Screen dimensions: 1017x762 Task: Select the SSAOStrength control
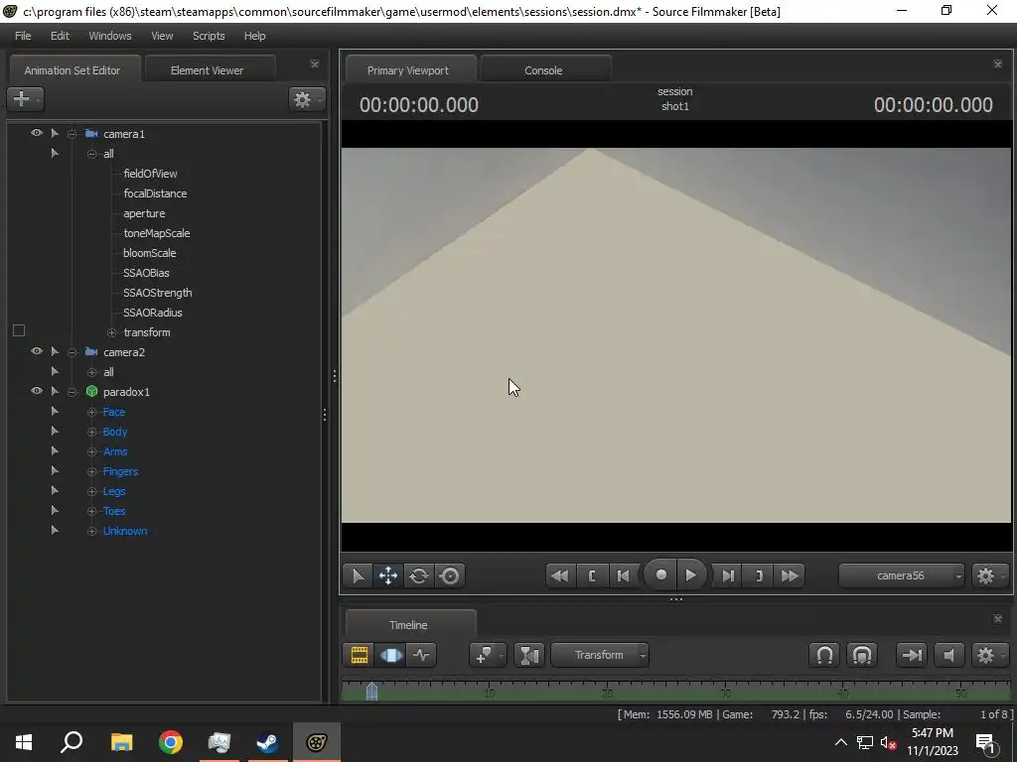[158, 293]
